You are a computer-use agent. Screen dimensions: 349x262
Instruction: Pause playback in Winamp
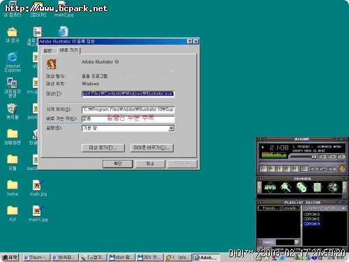279,168
